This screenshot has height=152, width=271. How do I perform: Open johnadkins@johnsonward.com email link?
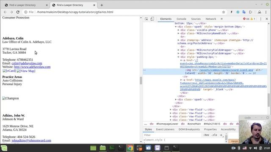(x=31, y=141)
